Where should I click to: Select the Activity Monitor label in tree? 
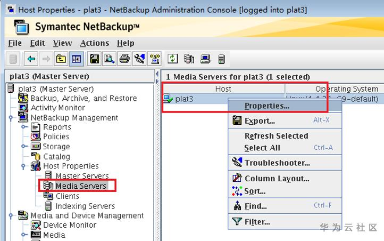click(x=58, y=108)
